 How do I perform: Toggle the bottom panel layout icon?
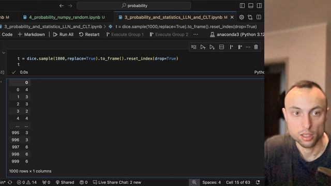click(x=250, y=6)
